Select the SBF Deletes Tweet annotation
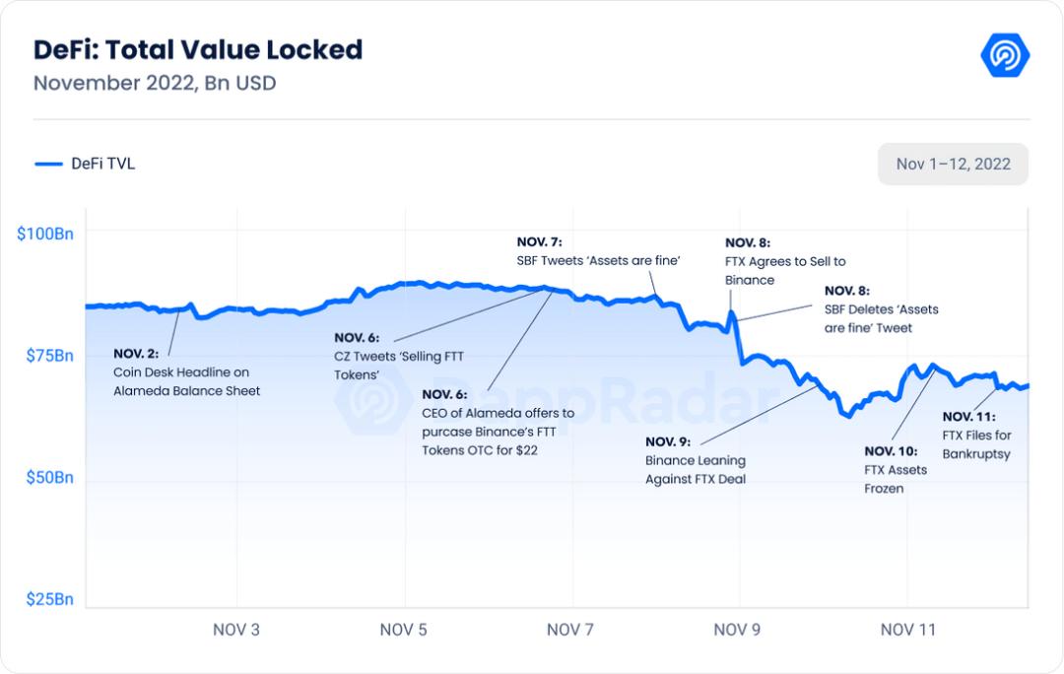1064x674 pixels. click(x=881, y=309)
